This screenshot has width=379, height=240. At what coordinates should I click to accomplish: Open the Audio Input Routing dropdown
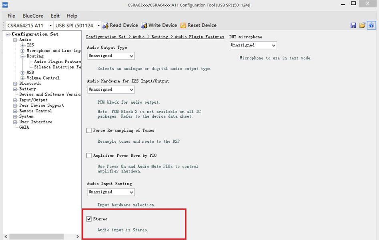coord(111,192)
